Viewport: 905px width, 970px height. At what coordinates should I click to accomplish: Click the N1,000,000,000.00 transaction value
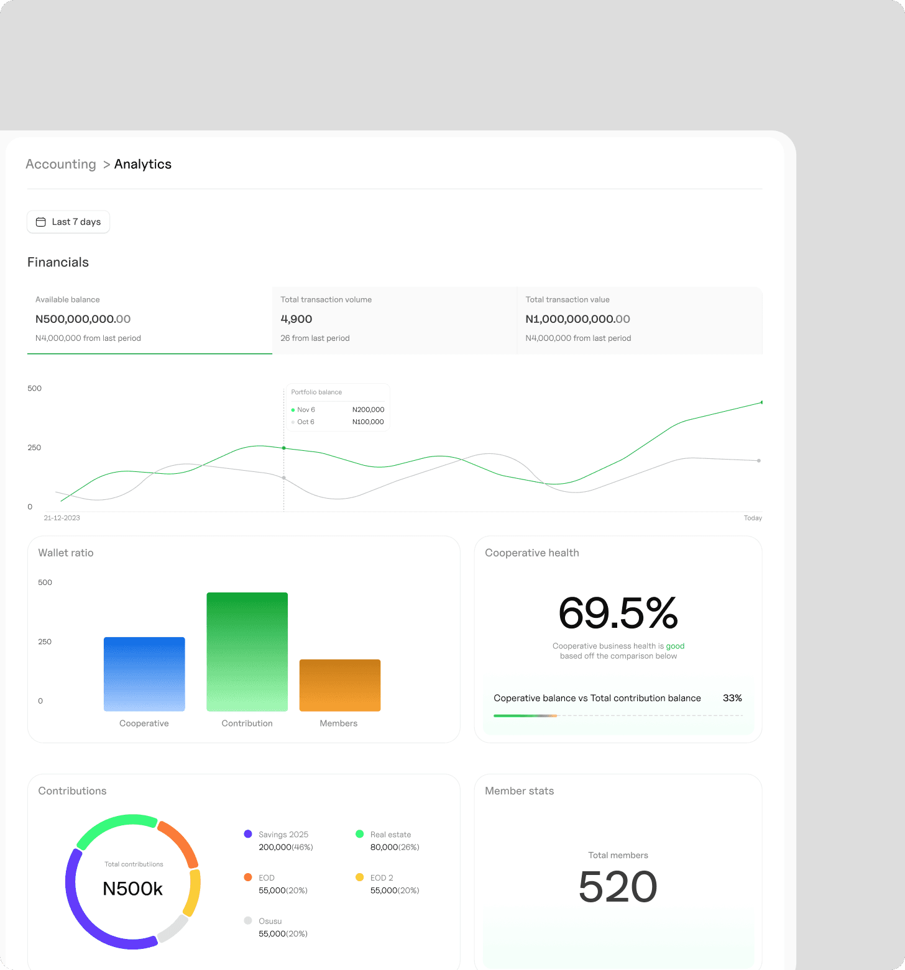577,319
